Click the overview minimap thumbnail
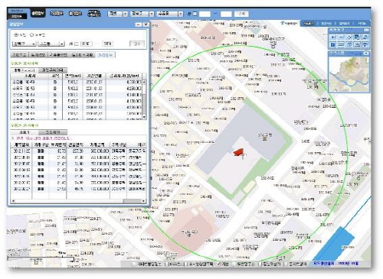 point(349,74)
